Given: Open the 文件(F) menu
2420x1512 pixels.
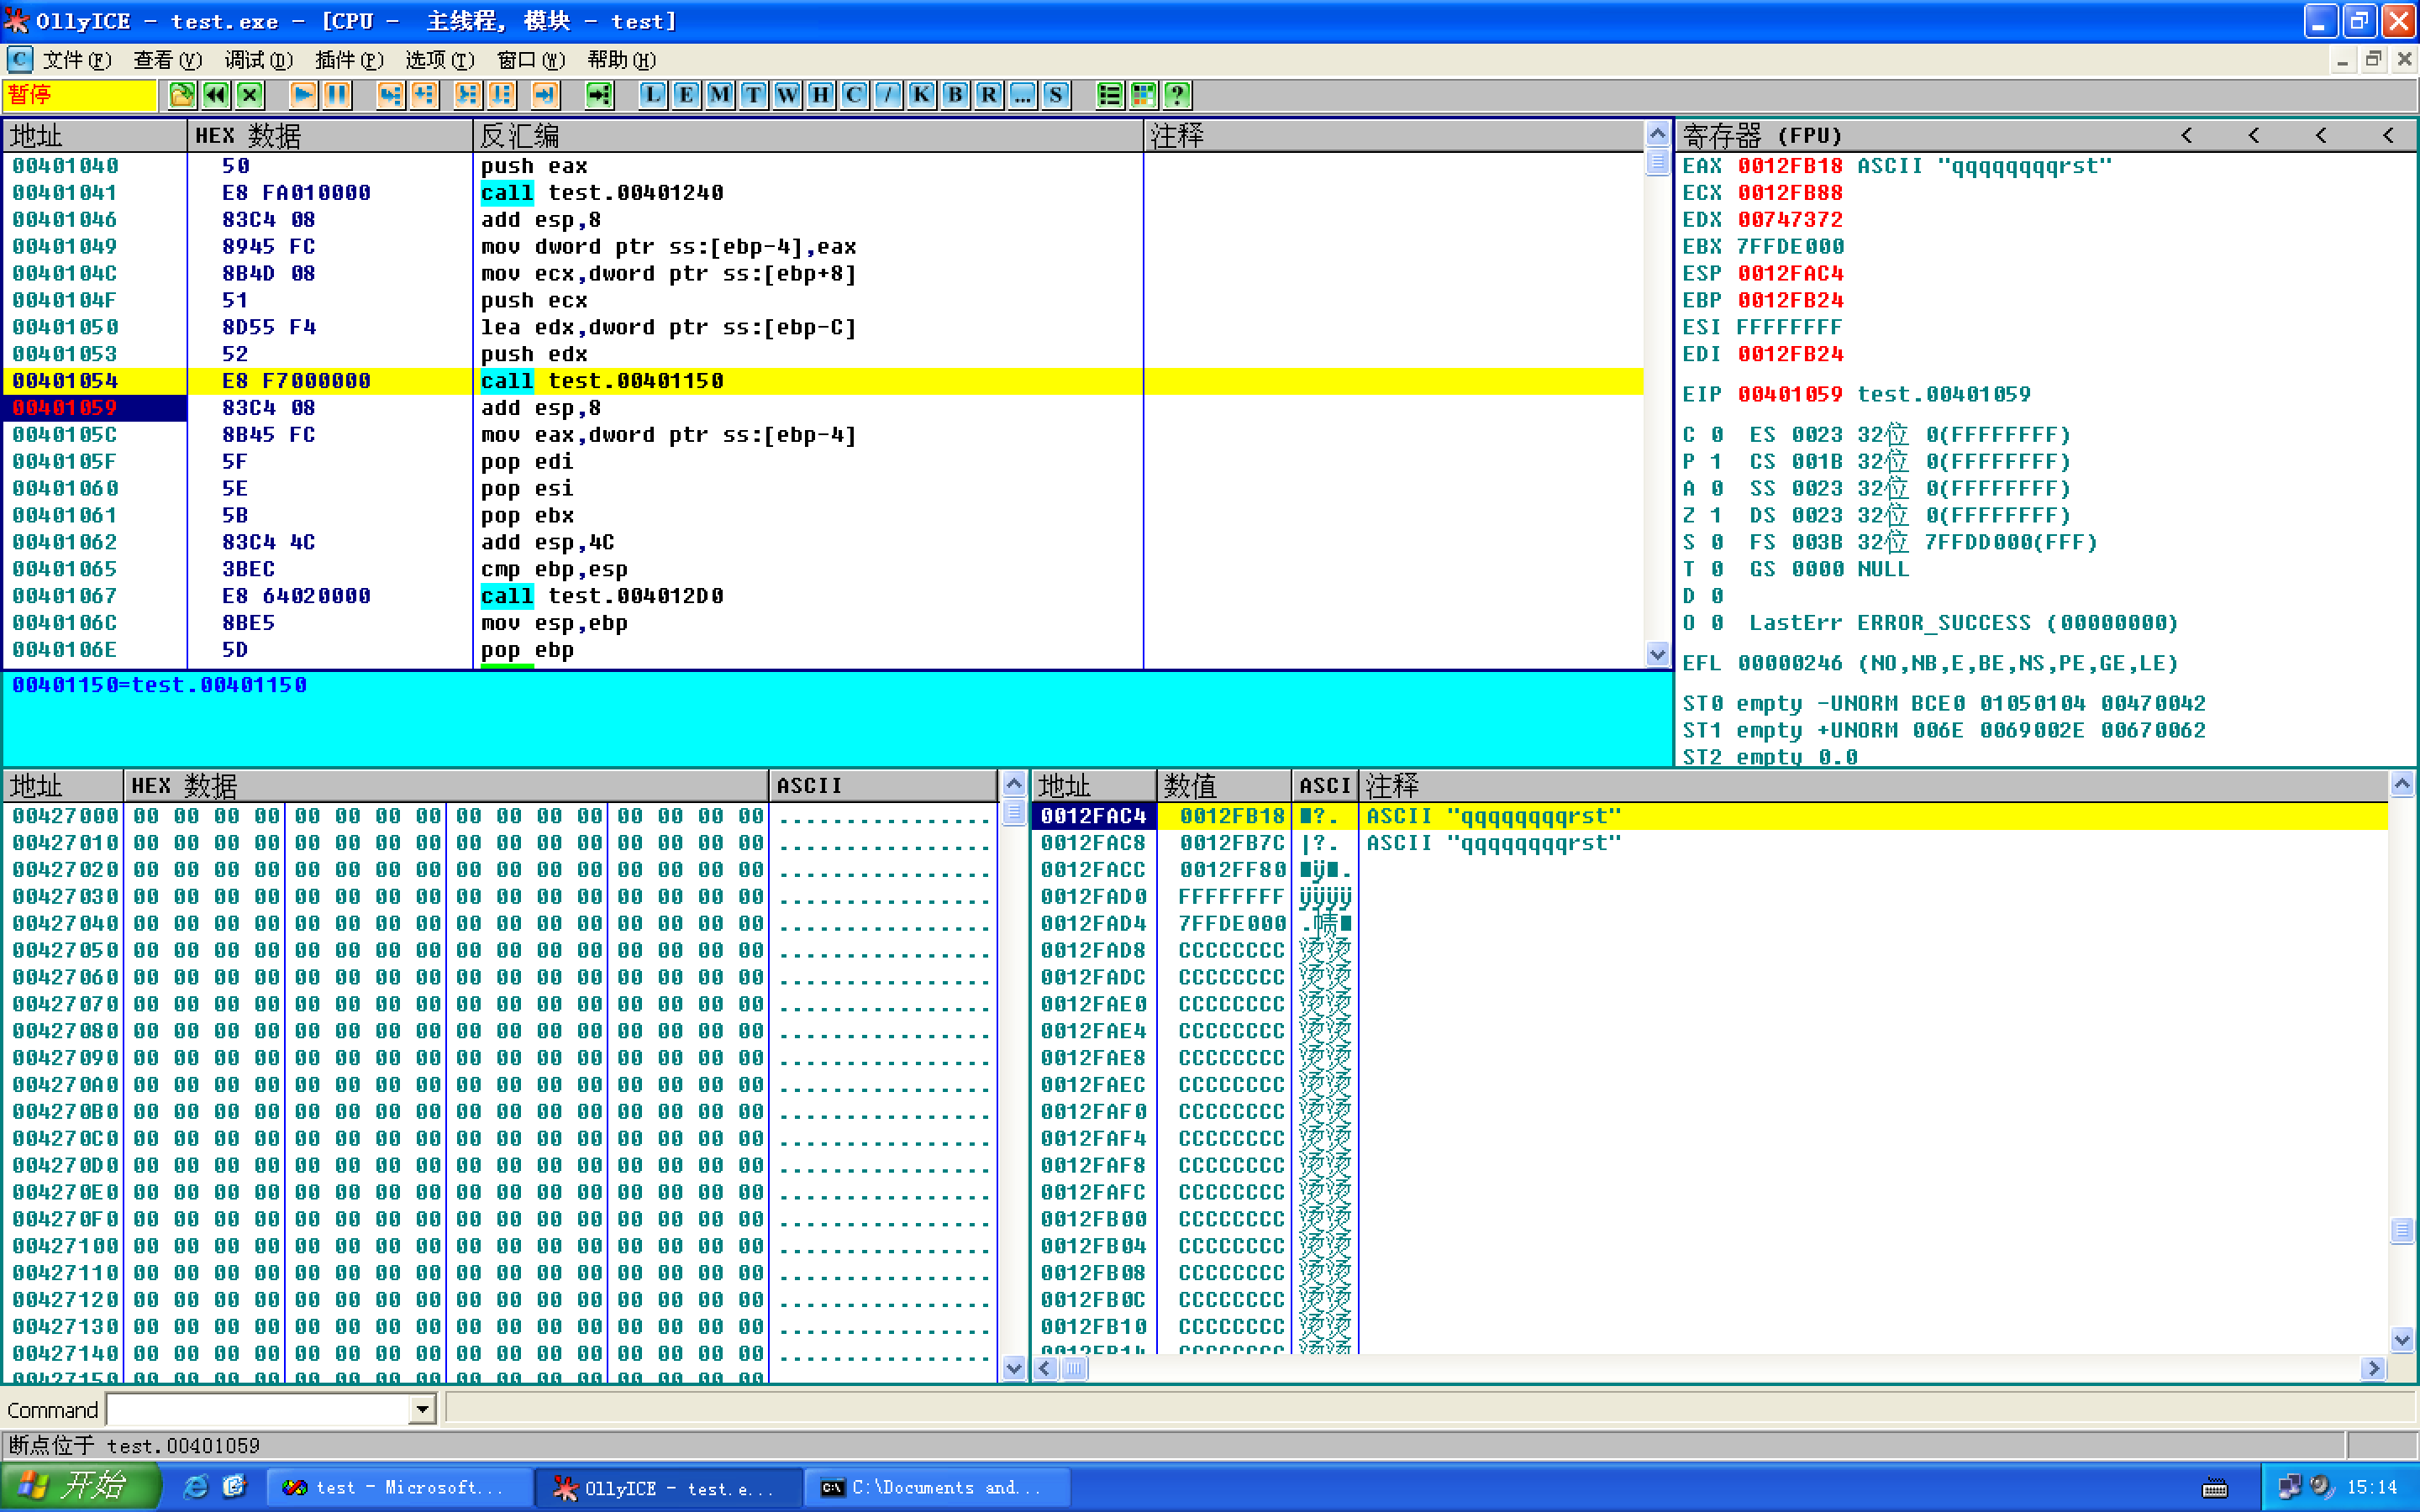Looking at the screenshot, I should coord(77,60).
